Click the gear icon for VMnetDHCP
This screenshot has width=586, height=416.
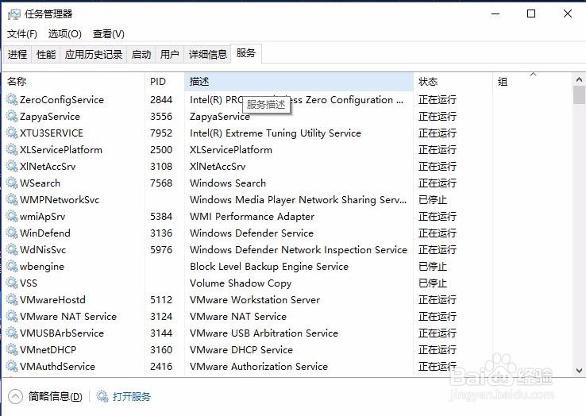pos(12,350)
